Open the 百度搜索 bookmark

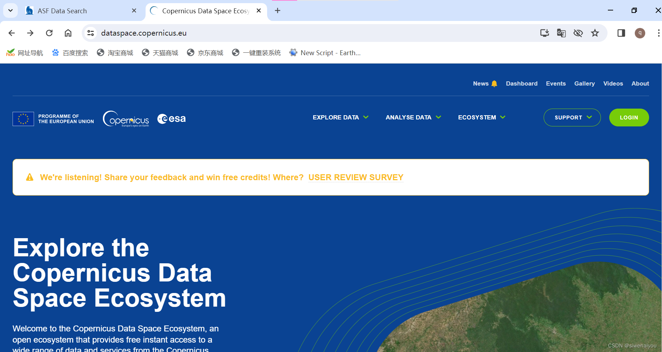point(70,53)
